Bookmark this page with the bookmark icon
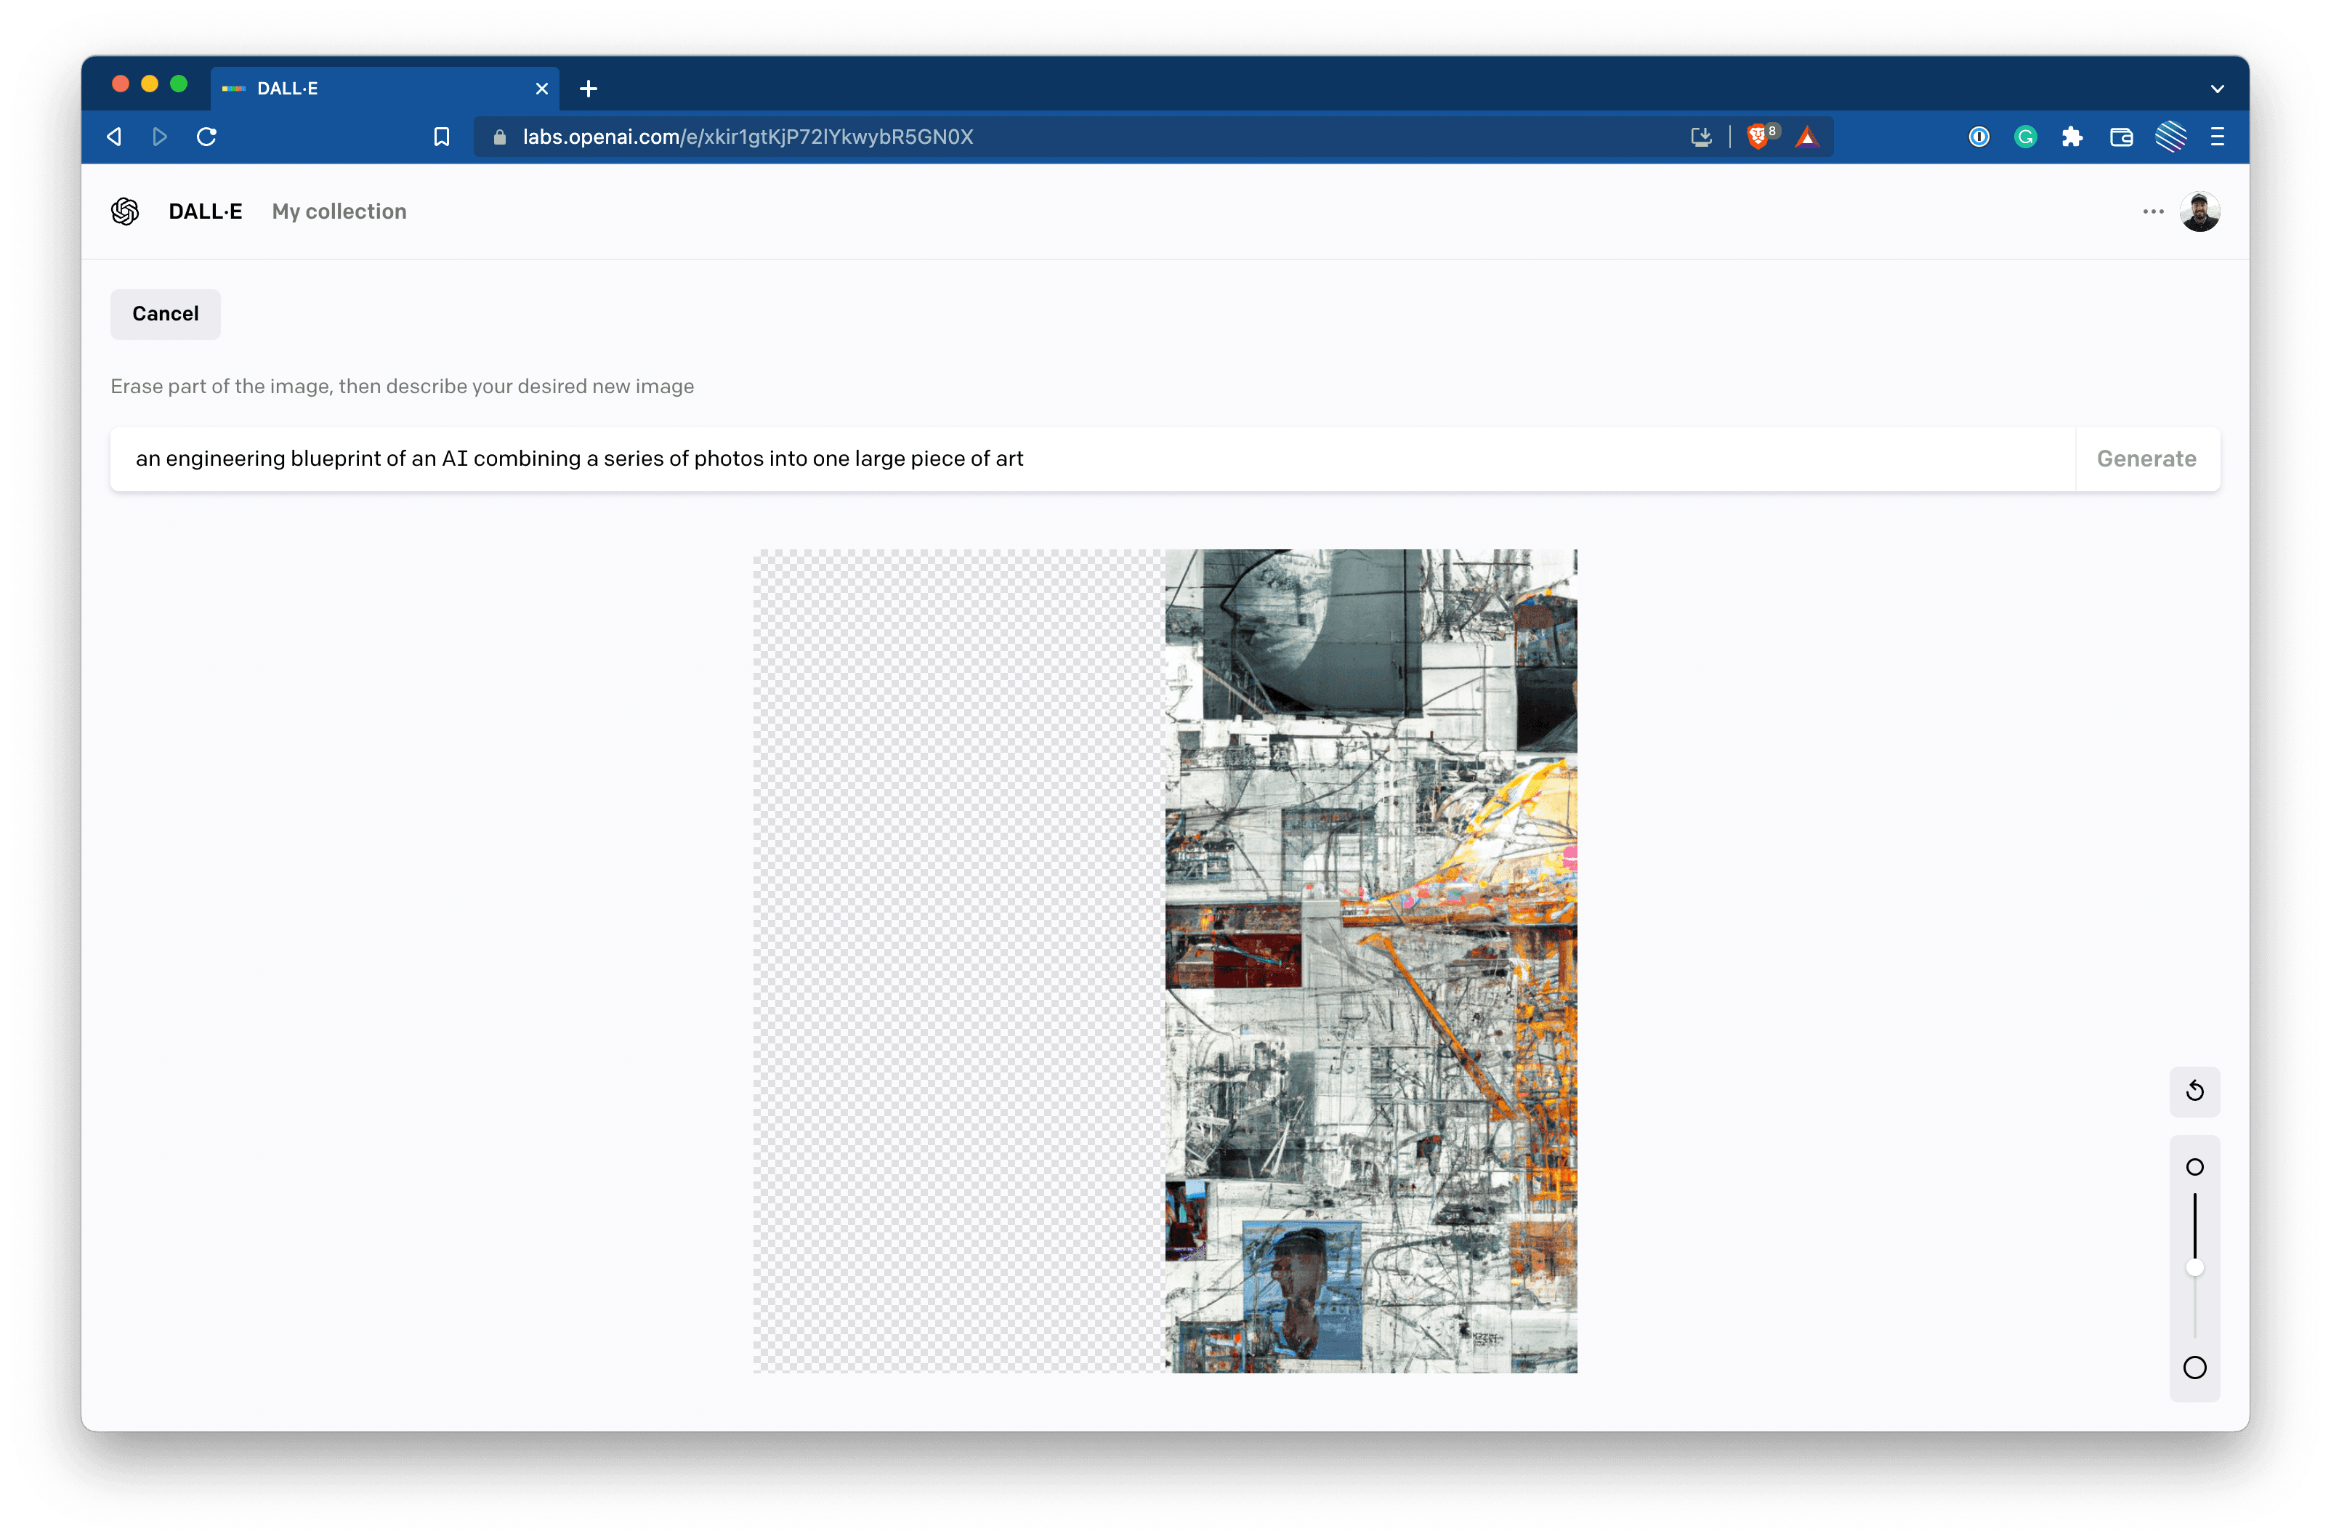This screenshot has width=2331, height=1539. (x=442, y=137)
